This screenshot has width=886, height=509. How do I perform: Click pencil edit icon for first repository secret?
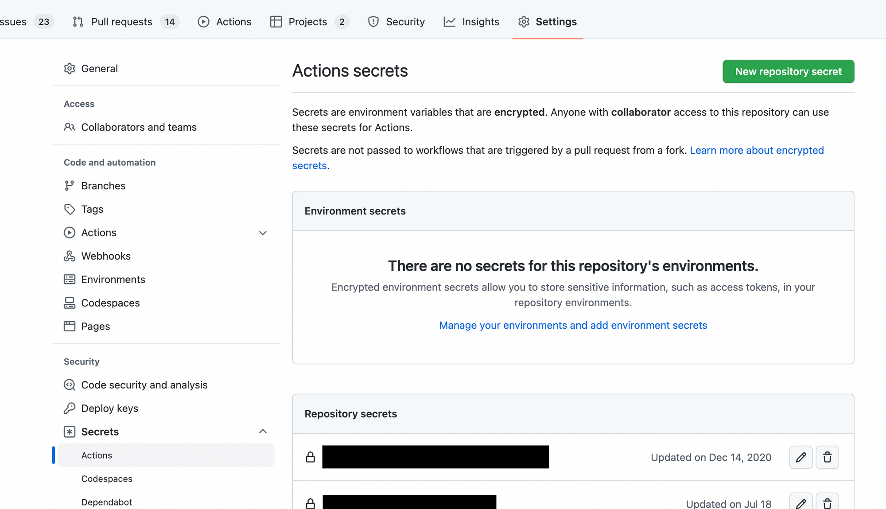[801, 457]
